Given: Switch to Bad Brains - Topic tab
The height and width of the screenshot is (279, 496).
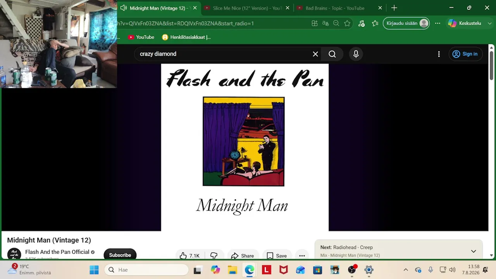Looking at the screenshot, I should [339, 8].
